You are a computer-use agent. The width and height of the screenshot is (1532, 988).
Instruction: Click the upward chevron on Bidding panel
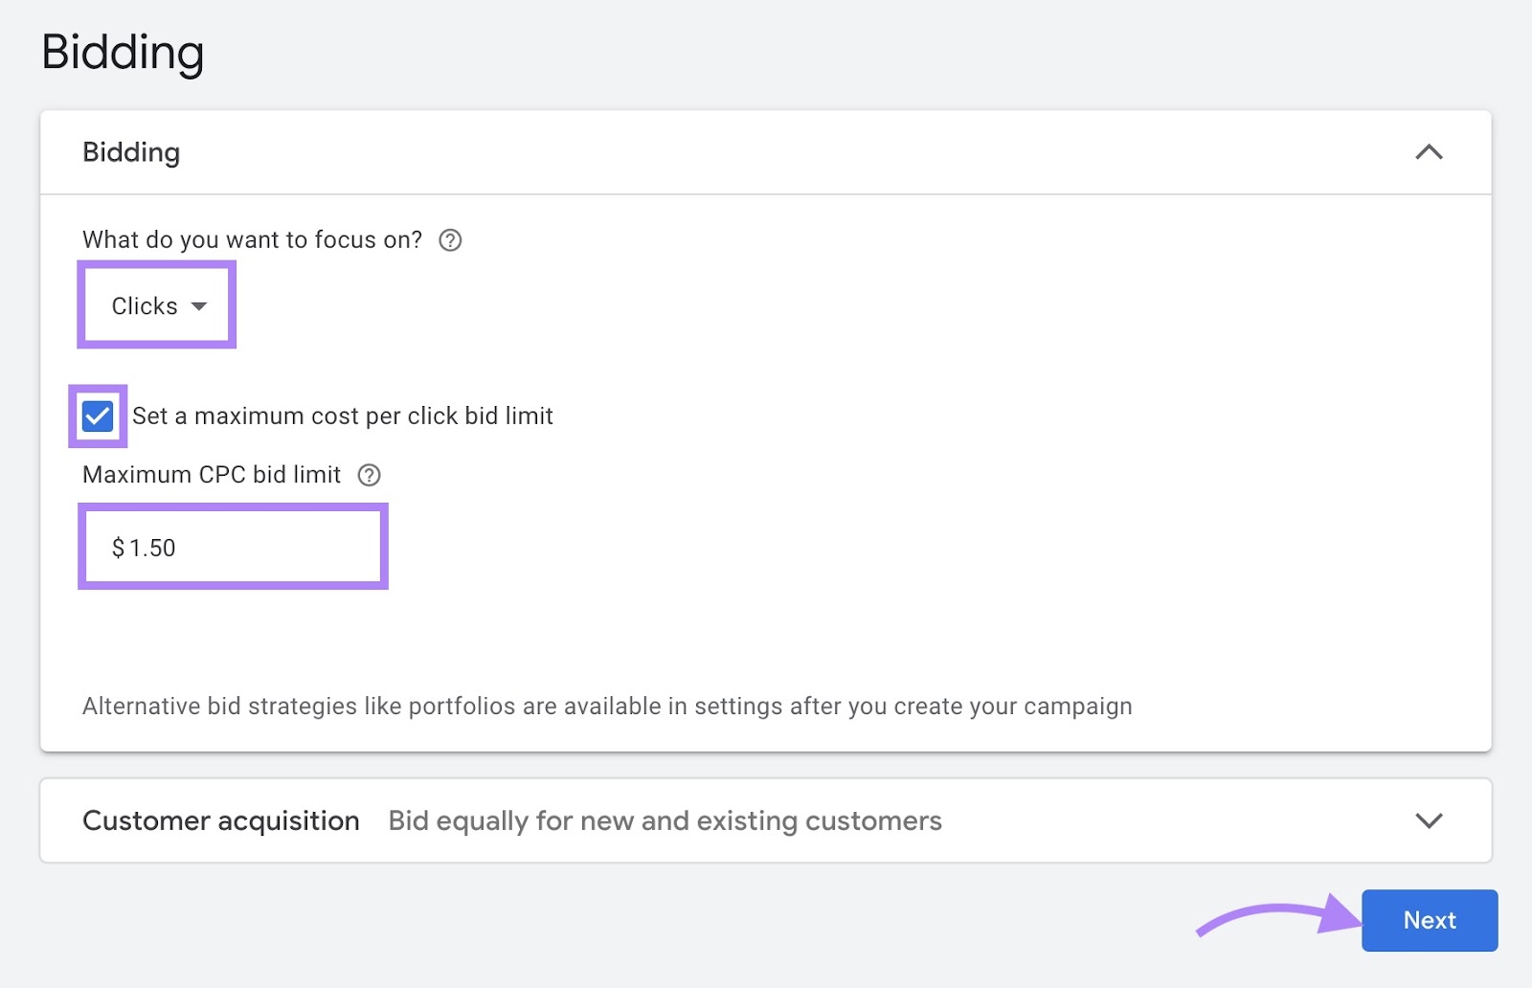(1430, 152)
